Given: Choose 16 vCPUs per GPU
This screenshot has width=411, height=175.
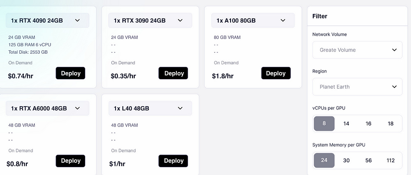Looking at the screenshot, I should 368,123.
